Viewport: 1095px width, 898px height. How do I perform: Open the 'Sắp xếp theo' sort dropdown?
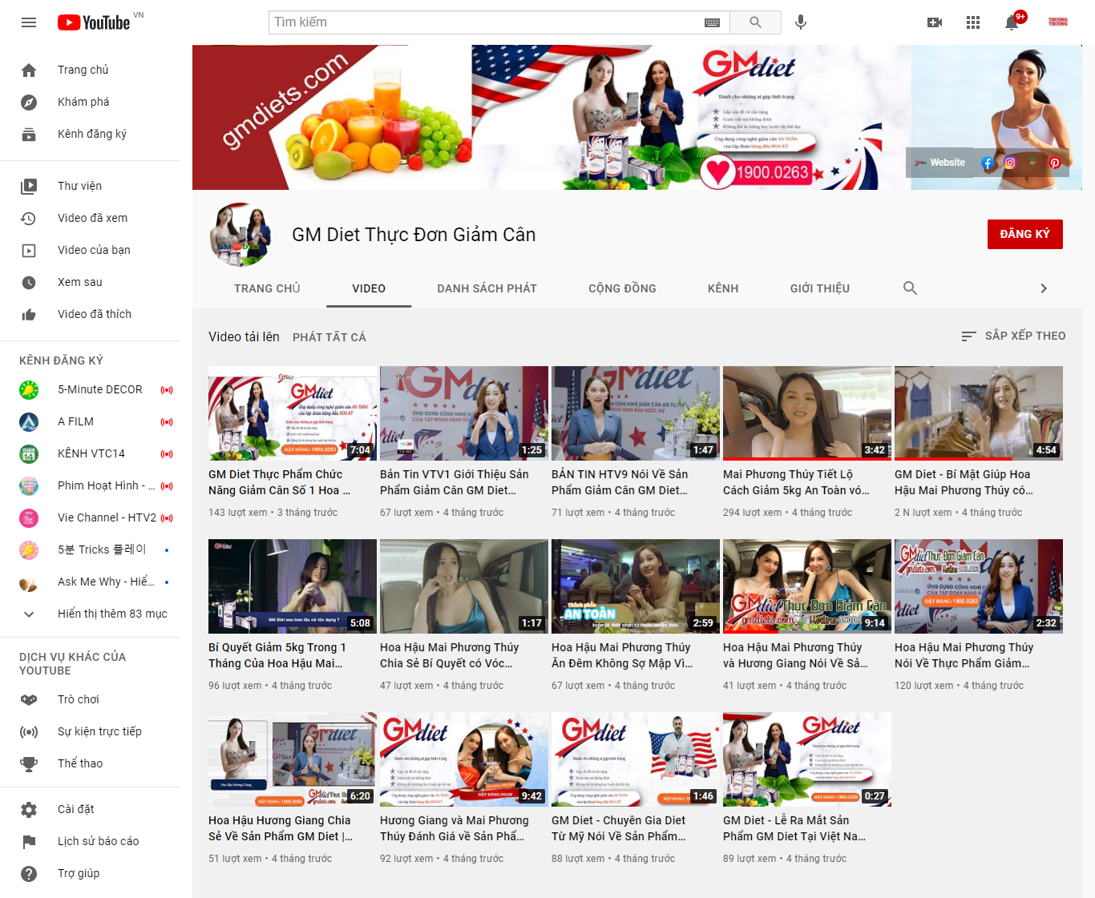click(1013, 336)
